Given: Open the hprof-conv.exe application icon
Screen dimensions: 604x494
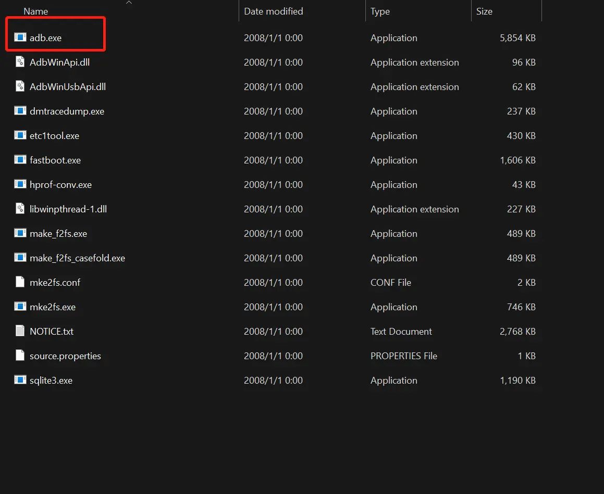Looking at the screenshot, I should [x=20, y=184].
